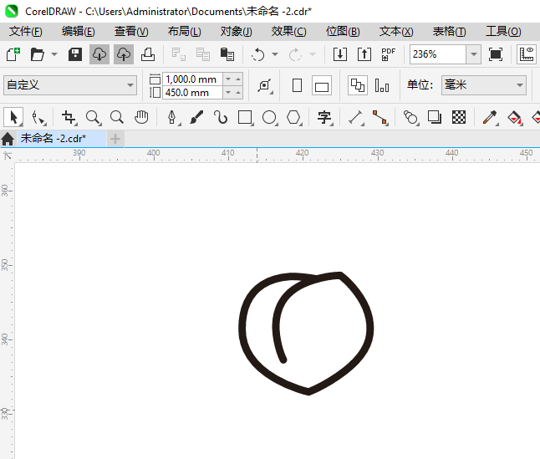
Task: Click the cloud download icon
Action: [99, 54]
